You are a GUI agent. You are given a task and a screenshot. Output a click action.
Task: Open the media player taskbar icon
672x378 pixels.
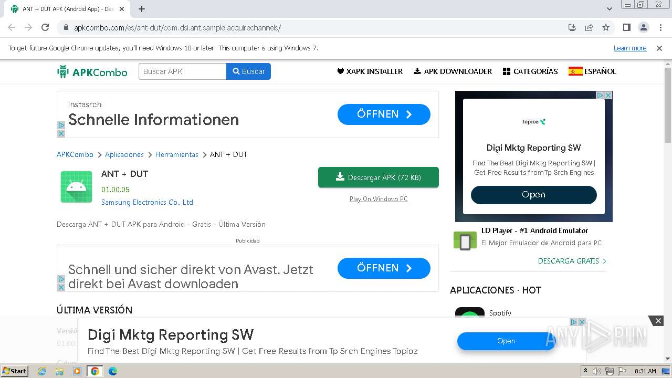[77, 371]
